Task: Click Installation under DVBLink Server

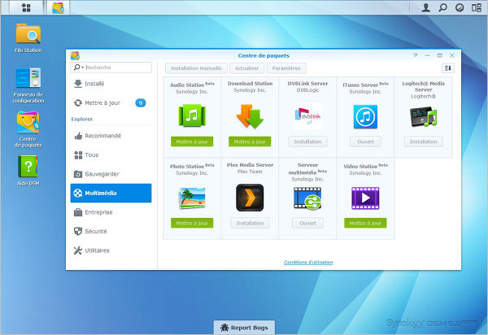Action: click(307, 141)
